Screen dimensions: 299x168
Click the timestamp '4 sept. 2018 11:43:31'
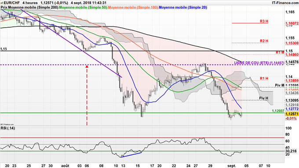[x=88, y=3]
